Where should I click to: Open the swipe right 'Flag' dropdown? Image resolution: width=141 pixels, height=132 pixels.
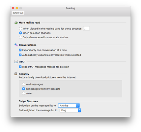(70, 110)
